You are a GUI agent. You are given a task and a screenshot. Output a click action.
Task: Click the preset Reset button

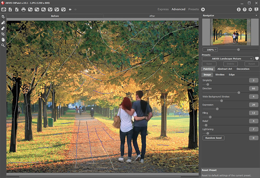click(251, 64)
